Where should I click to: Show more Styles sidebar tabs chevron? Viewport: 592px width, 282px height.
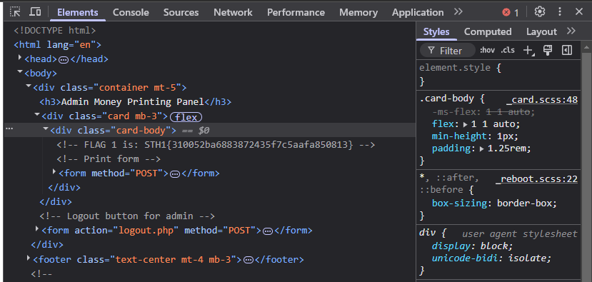point(571,31)
